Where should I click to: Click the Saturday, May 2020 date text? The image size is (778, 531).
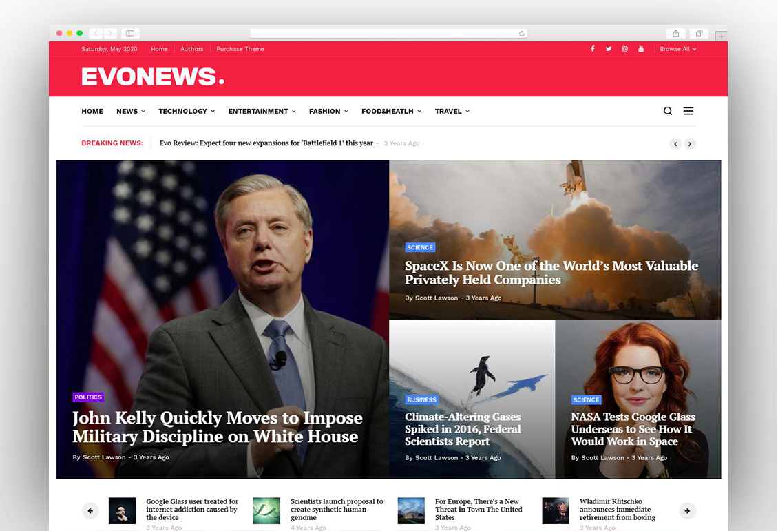pyautogui.click(x=109, y=49)
